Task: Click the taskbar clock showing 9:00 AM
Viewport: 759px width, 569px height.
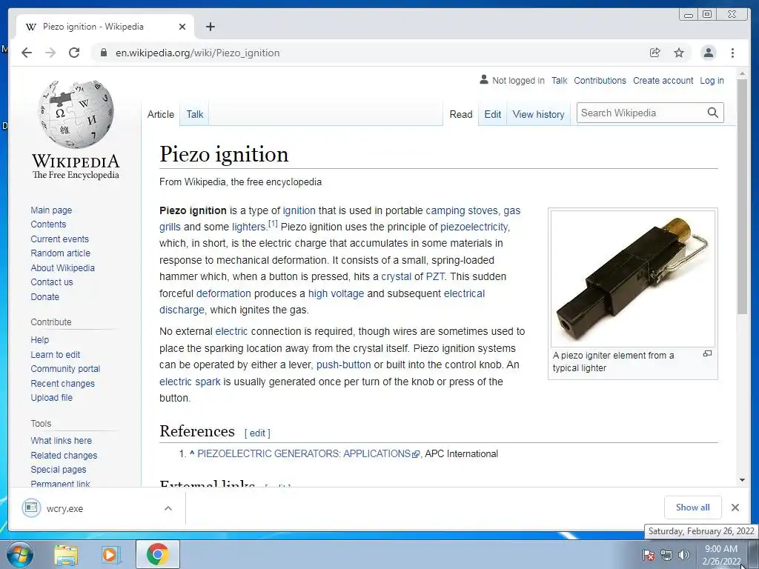Action: [x=721, y=555]
